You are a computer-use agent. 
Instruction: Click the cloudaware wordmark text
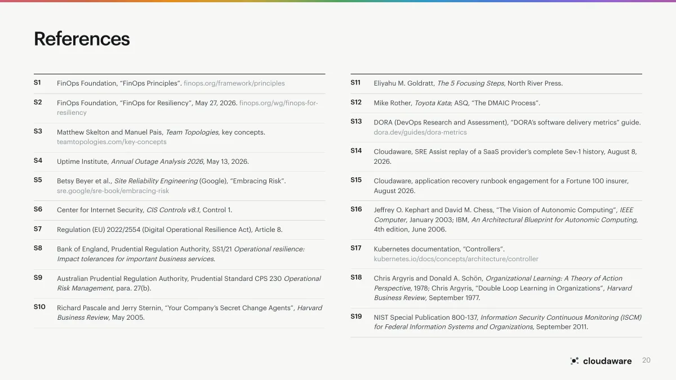click(x=607, y=361)
